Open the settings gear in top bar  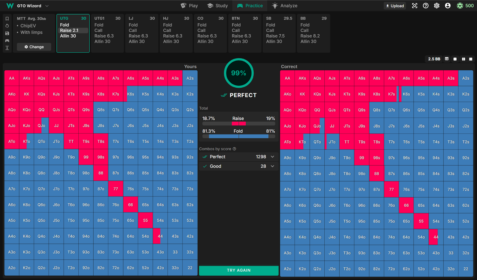coord(437,6)
